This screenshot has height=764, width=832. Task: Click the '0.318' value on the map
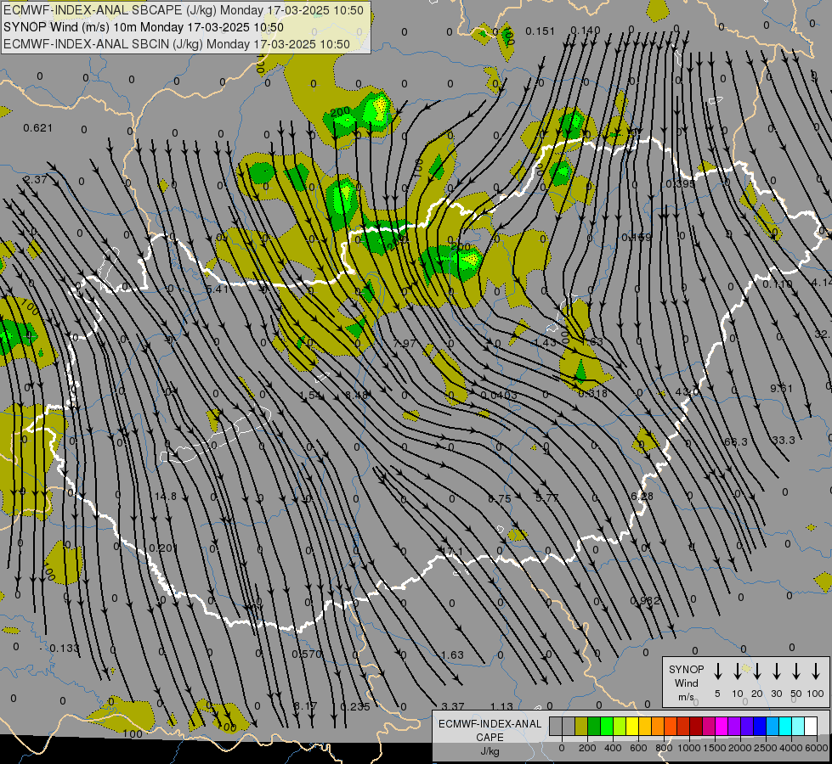[x=592, y=393]
